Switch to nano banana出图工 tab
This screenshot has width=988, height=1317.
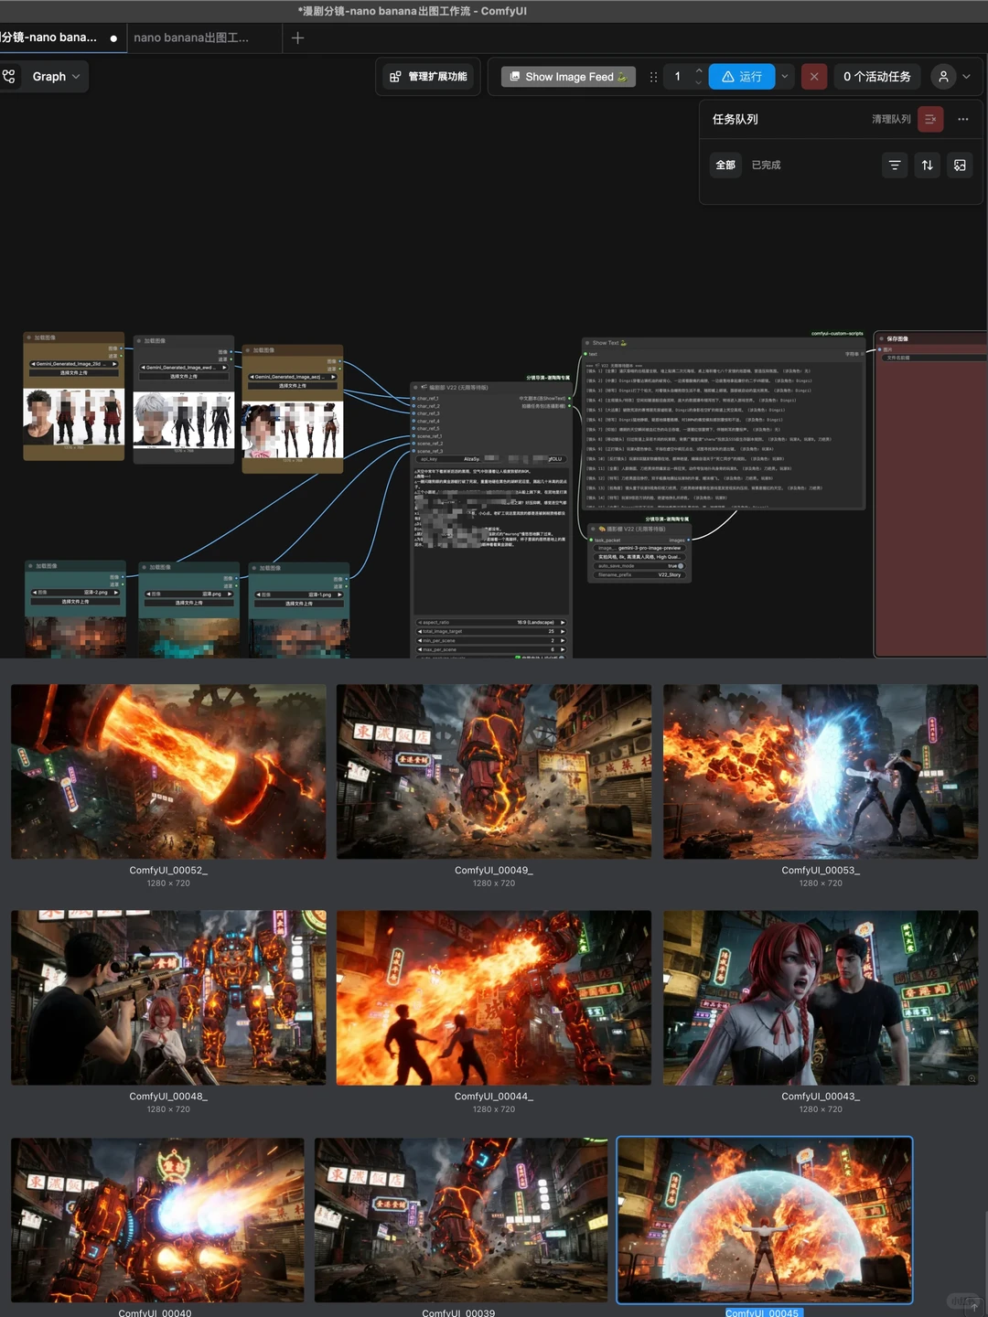click(x=191, y=37)
